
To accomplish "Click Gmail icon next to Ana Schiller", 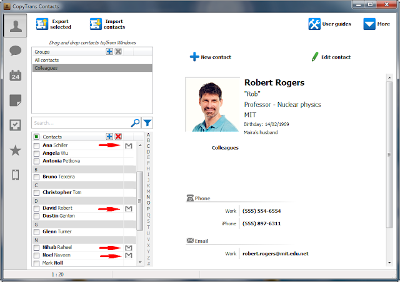I will 129,146.
